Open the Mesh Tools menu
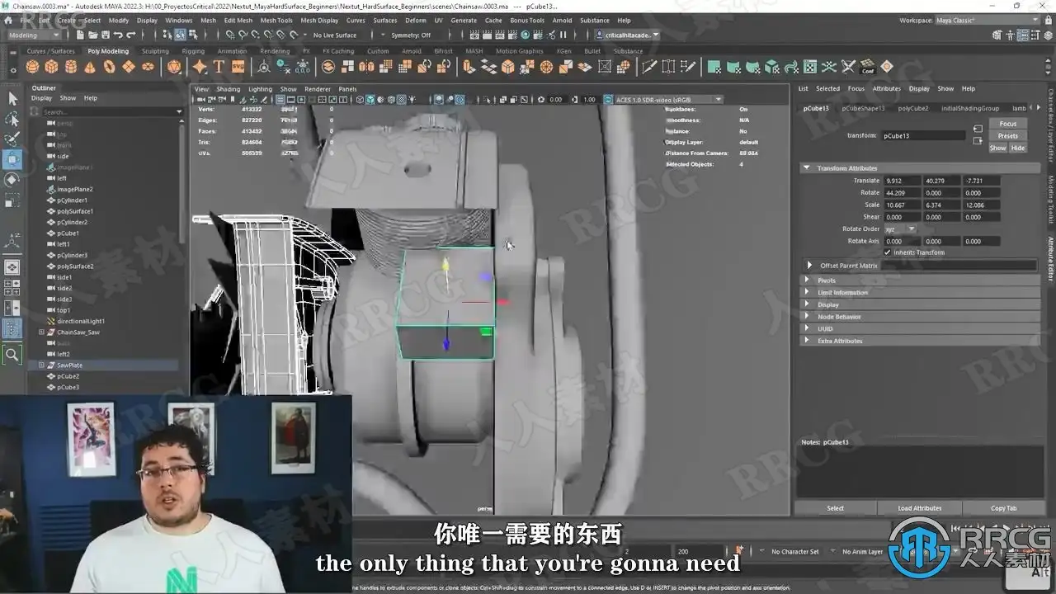 (276, 21)
